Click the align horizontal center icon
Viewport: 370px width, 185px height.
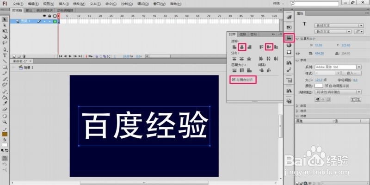click(x=242, y=47)
